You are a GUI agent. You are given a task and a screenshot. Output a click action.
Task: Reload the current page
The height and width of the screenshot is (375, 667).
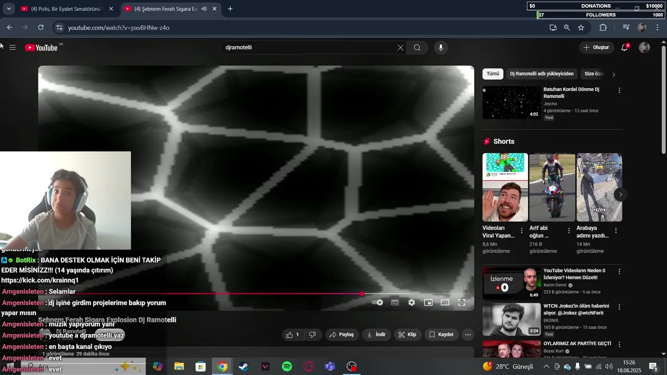pos(41,28)
